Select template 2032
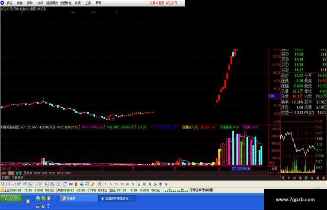Image resolution: width=327 pixels, height=210 pixels. tap(52, 173)
